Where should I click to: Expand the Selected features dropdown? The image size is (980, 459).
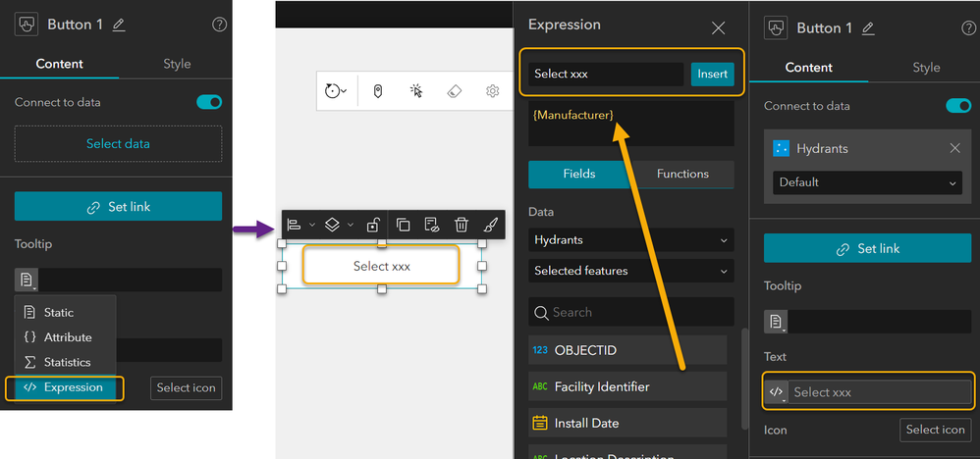(630, 271)
